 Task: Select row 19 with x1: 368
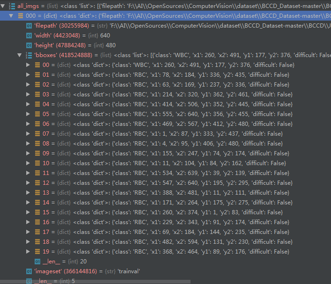point(166,252)
